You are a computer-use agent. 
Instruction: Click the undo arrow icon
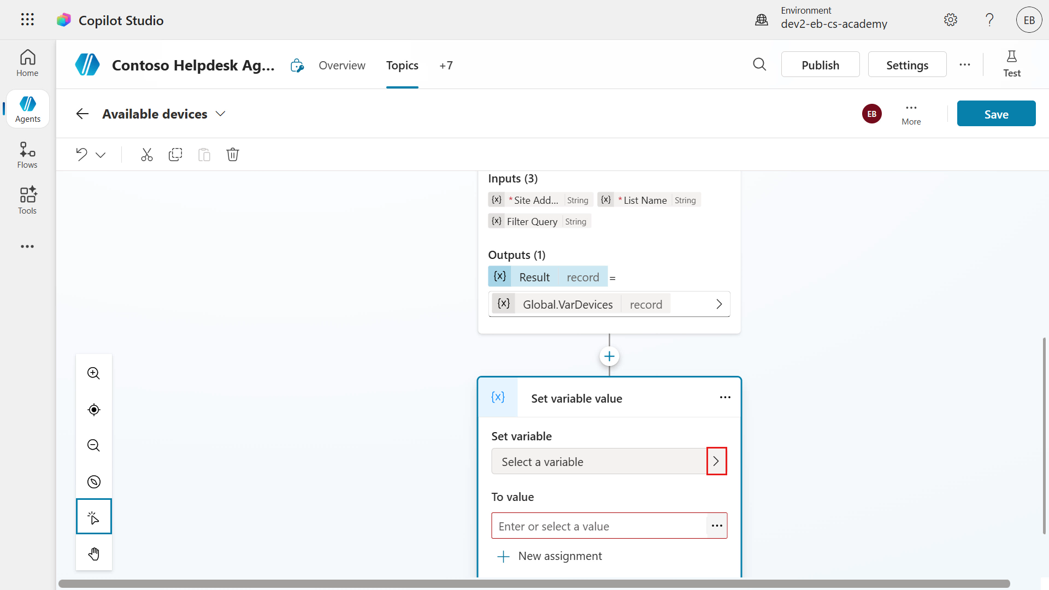click(81, 155)
